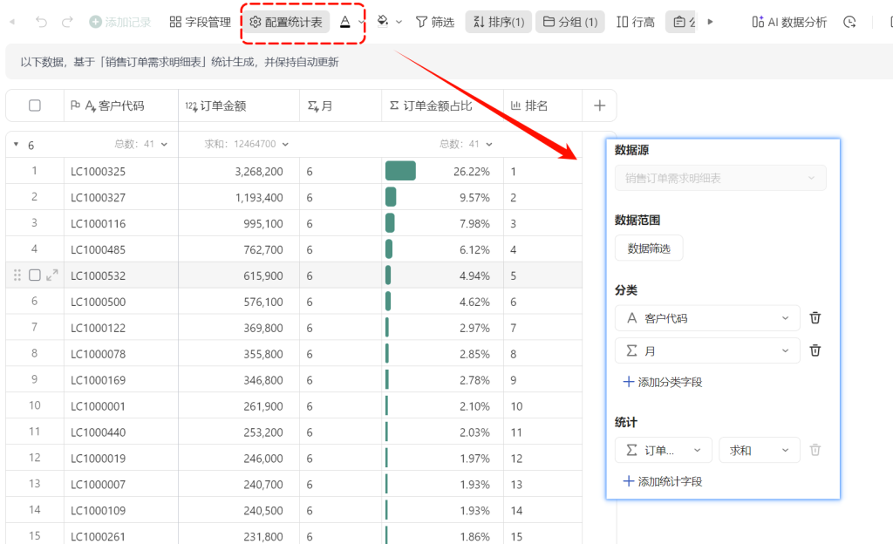893x544 pixels.
Task: Click the 9.57% progress bar
Action: click(391, 197)
